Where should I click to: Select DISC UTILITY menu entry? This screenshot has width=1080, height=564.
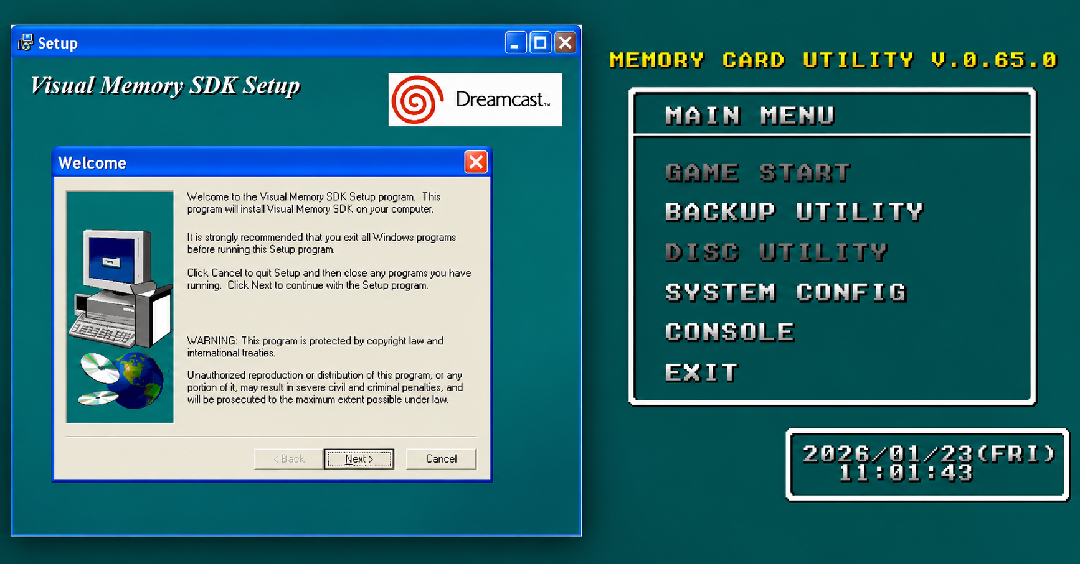coord(777,252)
